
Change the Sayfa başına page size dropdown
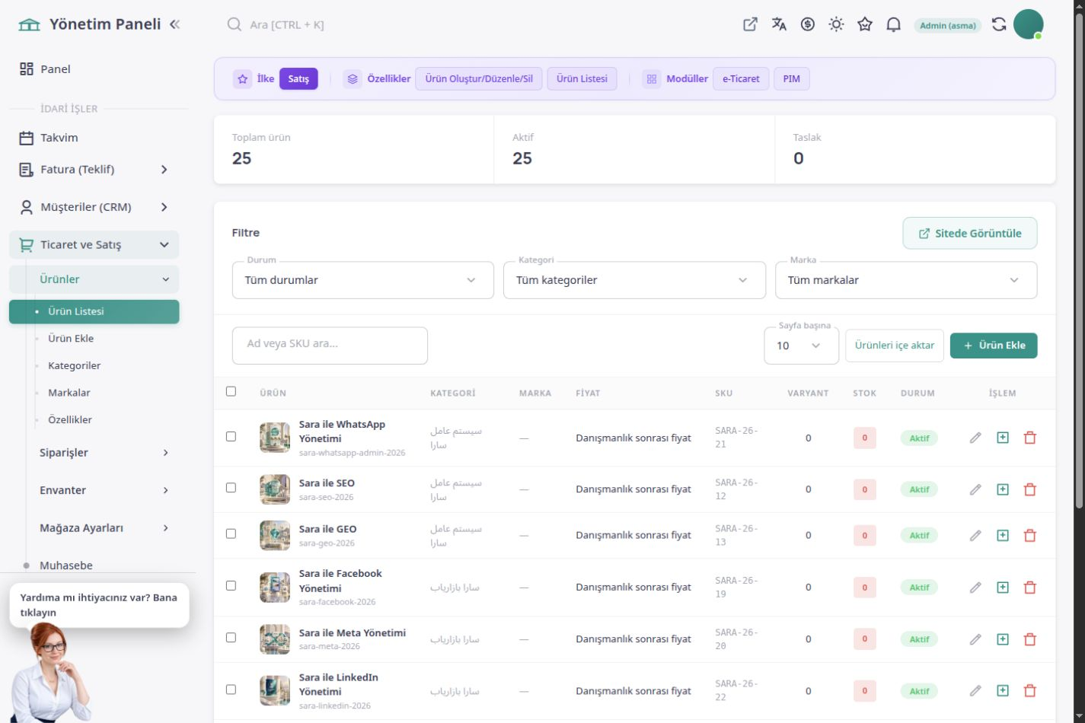(801, 346)
